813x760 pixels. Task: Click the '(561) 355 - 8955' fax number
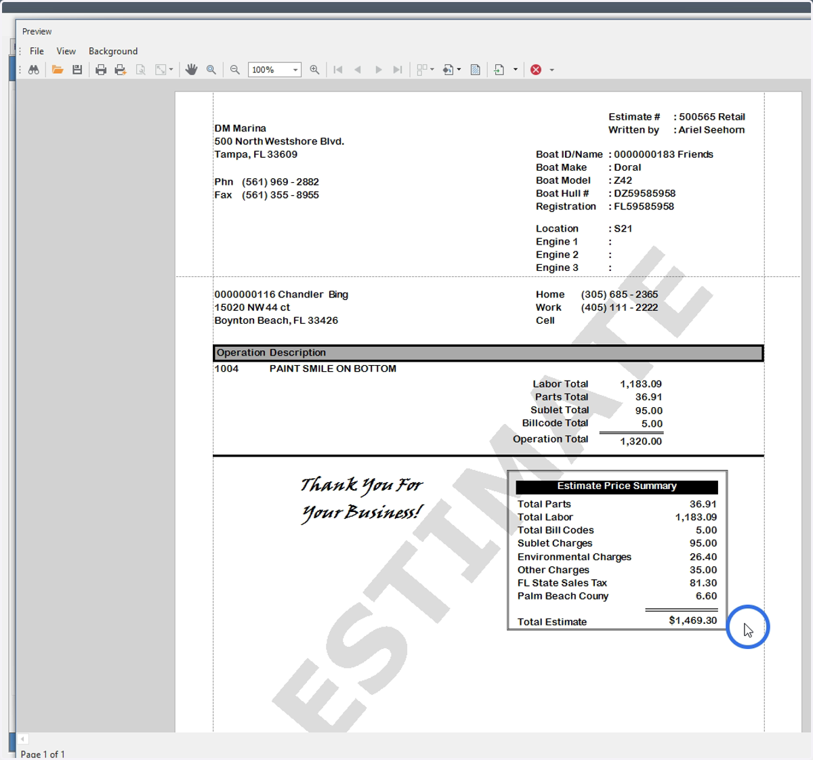click(x=280, y=195)
